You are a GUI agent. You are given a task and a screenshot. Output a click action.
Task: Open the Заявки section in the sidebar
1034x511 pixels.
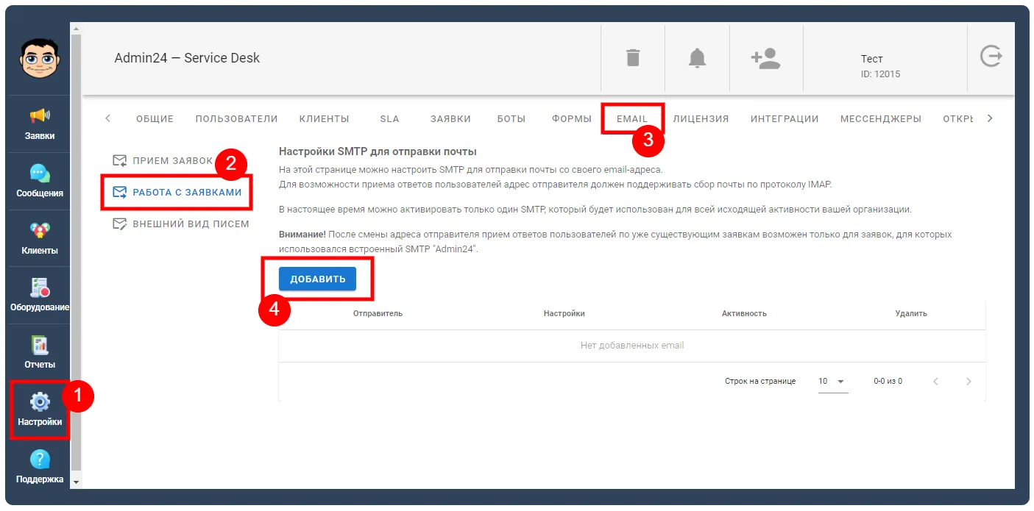tap(40, 124)
